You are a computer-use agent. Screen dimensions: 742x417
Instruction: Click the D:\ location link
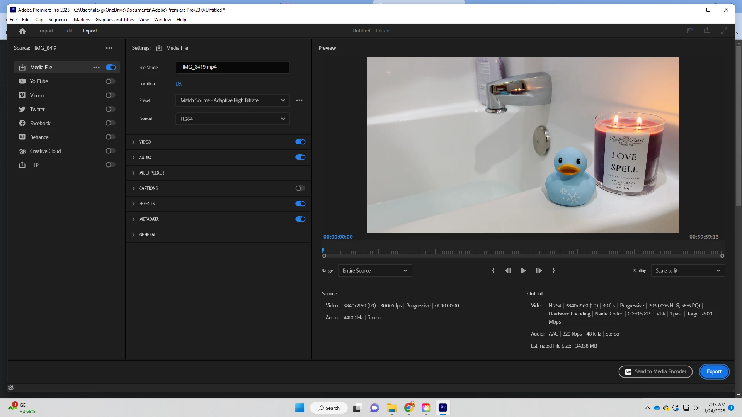click(179, 84)
